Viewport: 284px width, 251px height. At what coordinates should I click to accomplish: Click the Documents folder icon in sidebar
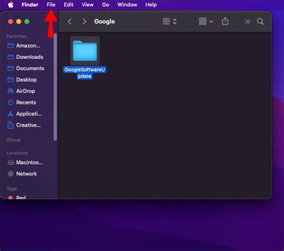pyautogui.click(x=11, y=68)
